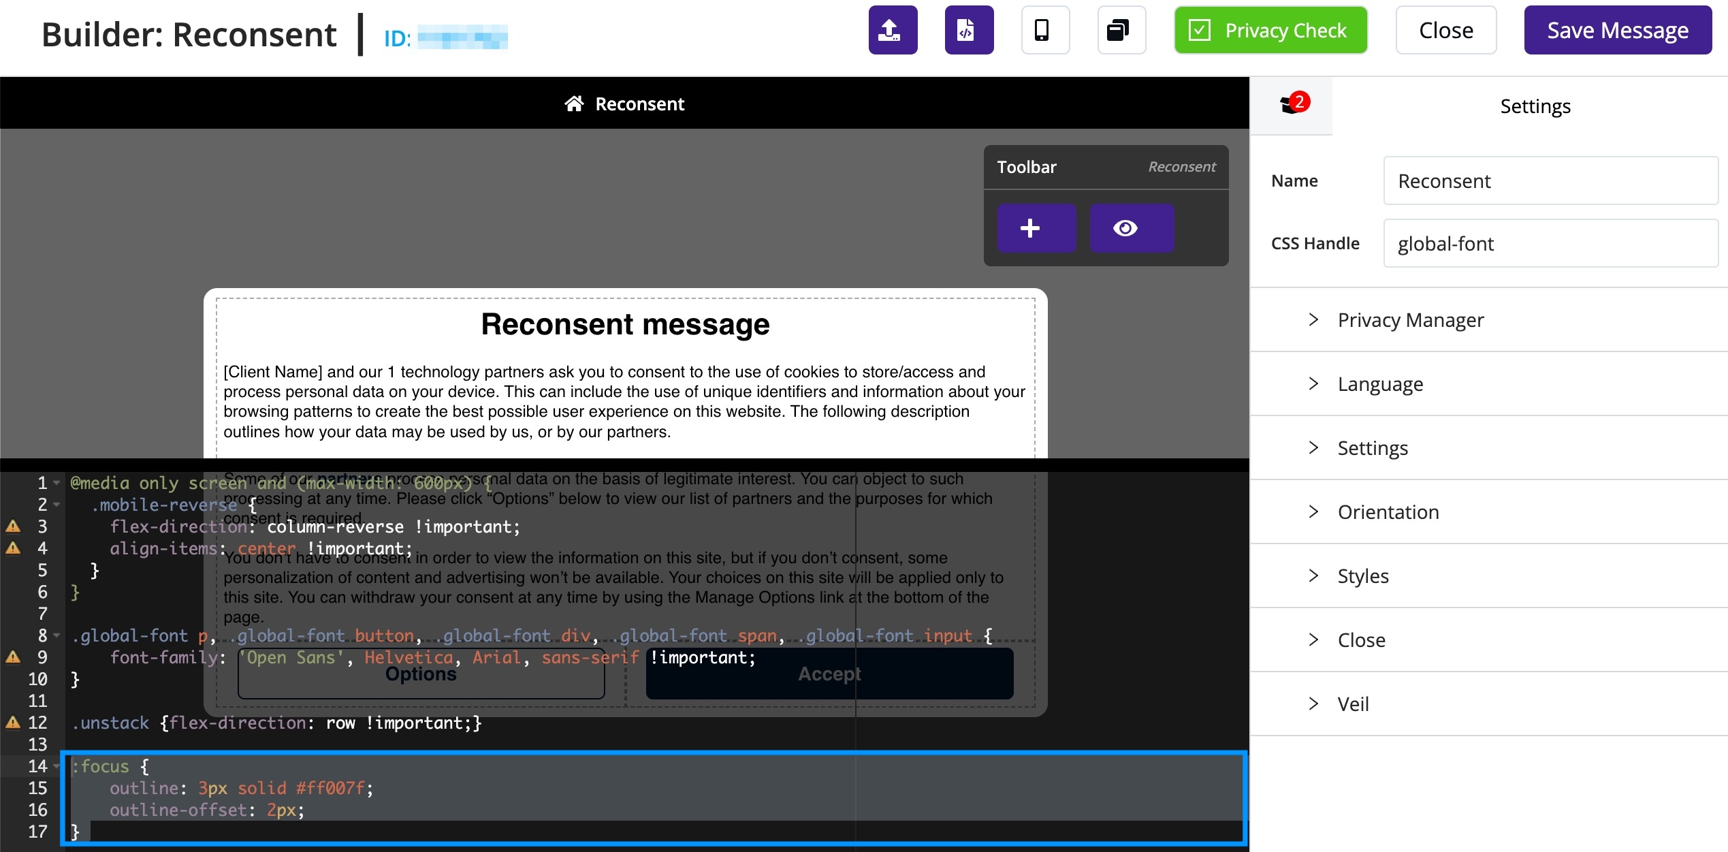Edit the Name input field
The height and width of the screenshot is (852, 1728).
pos(1551,180)
